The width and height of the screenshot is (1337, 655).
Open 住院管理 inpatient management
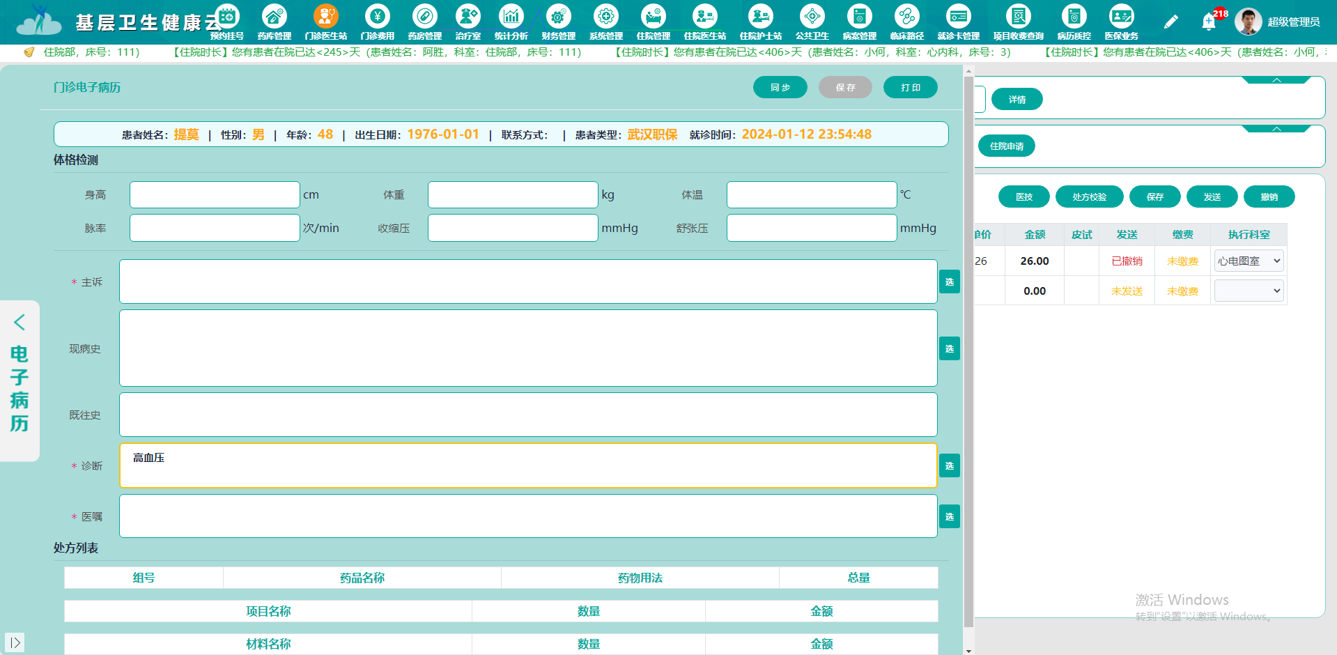(x=654, y=22)
